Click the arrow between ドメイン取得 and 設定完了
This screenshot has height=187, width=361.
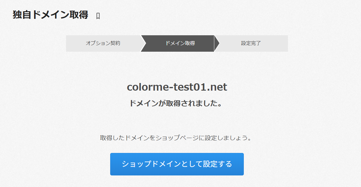(217, 43)
